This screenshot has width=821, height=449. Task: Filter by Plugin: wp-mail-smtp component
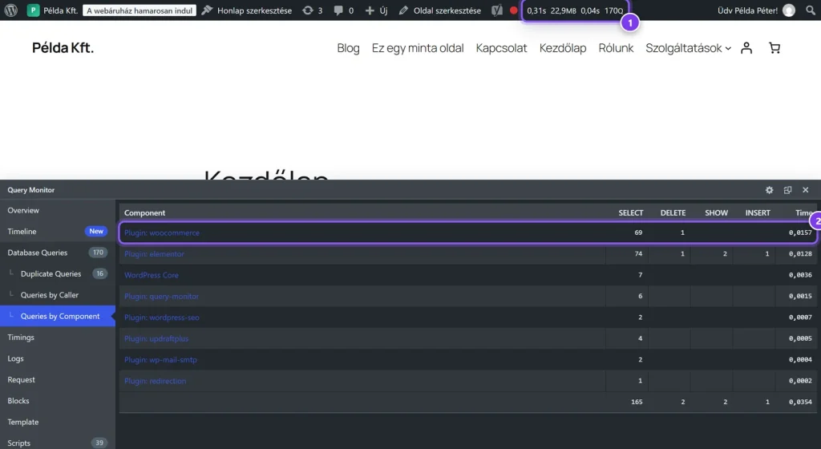tap(160, 360)
